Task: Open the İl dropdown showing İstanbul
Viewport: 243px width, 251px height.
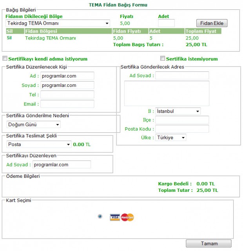Action: tap(178, 111)
